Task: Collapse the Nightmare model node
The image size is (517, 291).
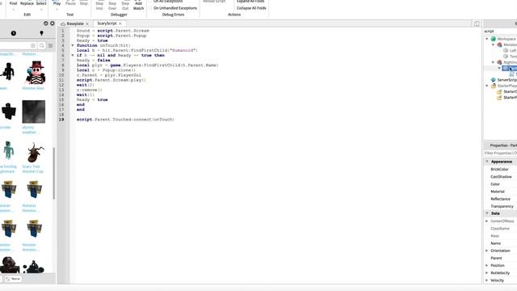Action: (494, 62)
